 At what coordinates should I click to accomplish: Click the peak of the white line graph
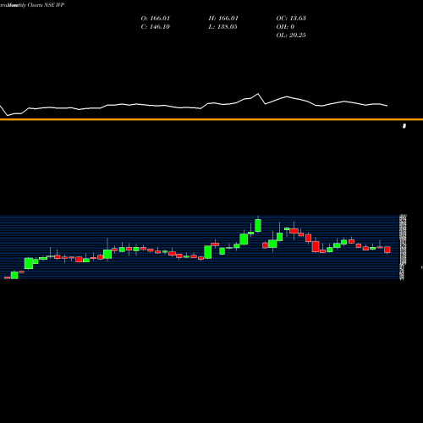[258, 94]
